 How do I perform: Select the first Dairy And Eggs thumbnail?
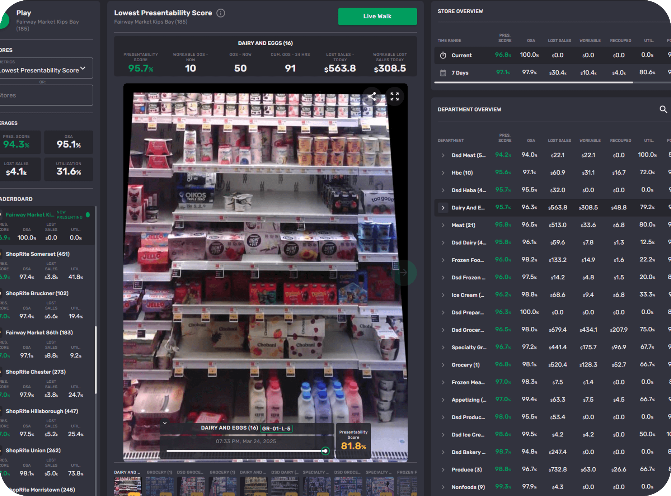point(128,486)
